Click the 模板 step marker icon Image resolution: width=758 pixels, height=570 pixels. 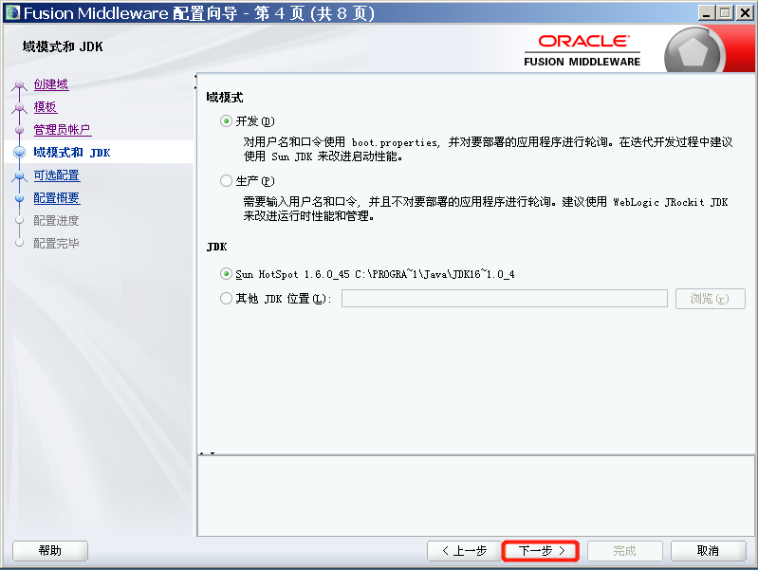(x=19, y=107)
